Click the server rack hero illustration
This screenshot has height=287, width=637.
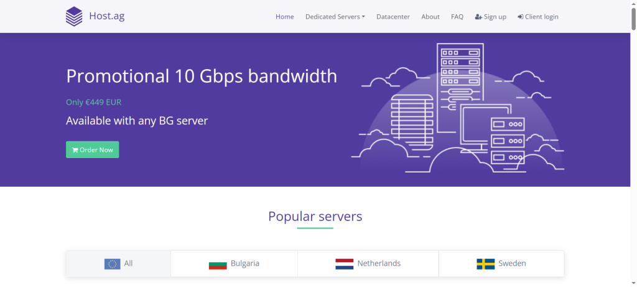point(458,108)
